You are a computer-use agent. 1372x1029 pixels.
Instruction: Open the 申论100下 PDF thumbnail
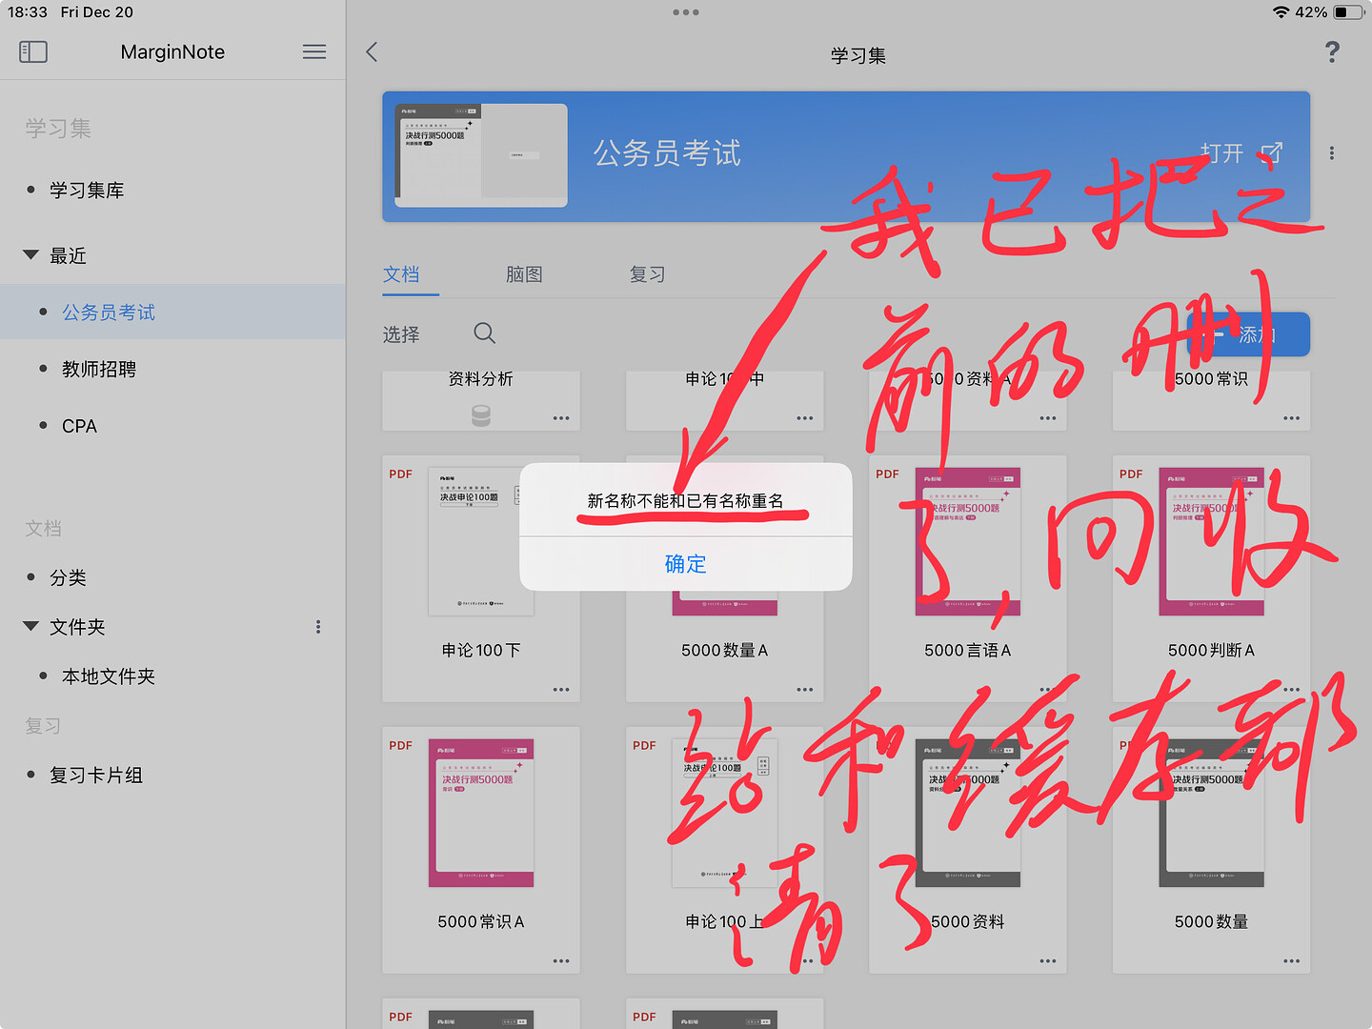(481, 541)
